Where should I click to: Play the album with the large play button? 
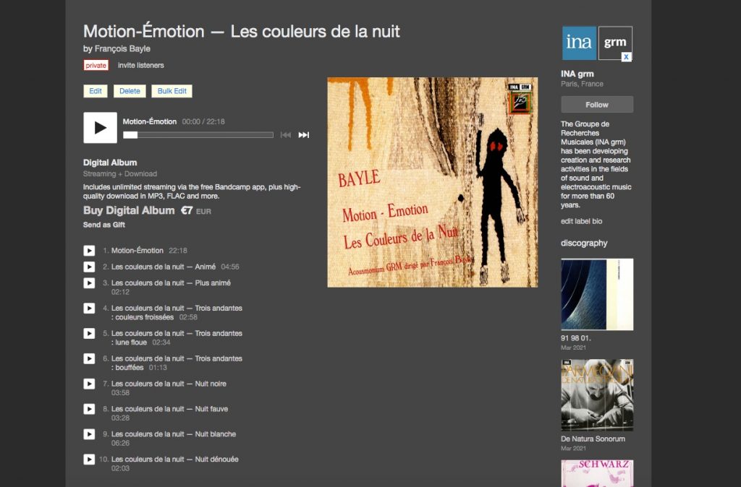pos(100,127)
